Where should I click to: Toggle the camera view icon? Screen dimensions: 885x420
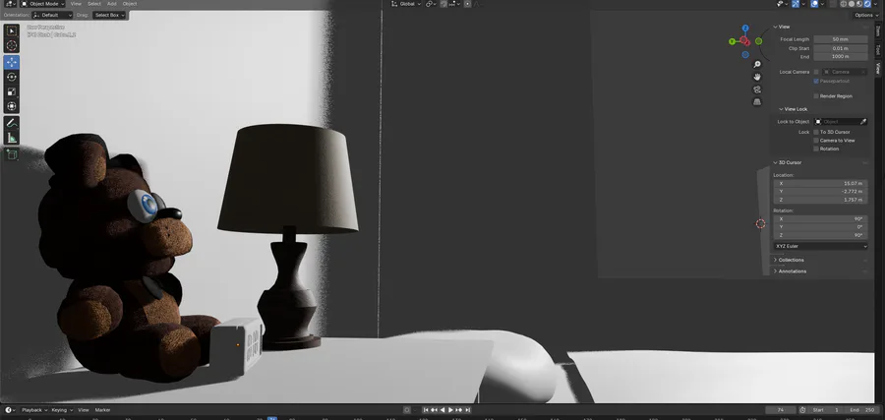(757, 90)
